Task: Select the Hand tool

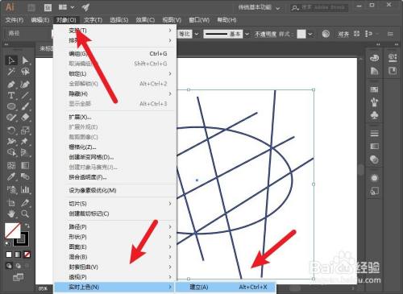Action: 11,214
